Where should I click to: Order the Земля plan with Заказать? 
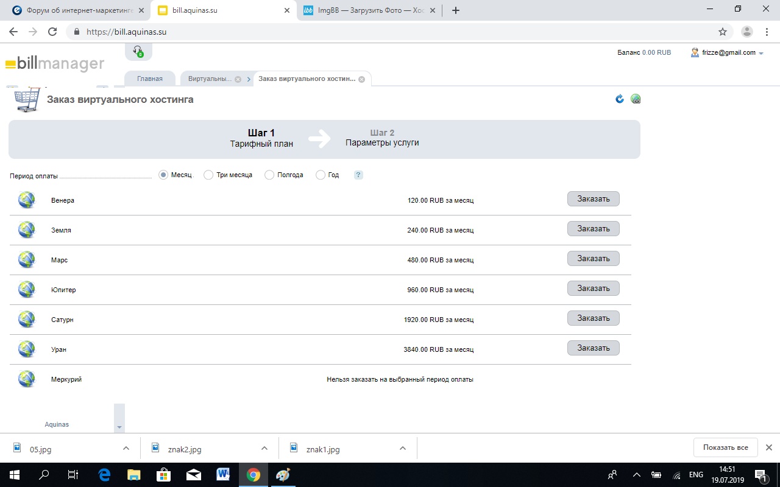tap(594, 229)
